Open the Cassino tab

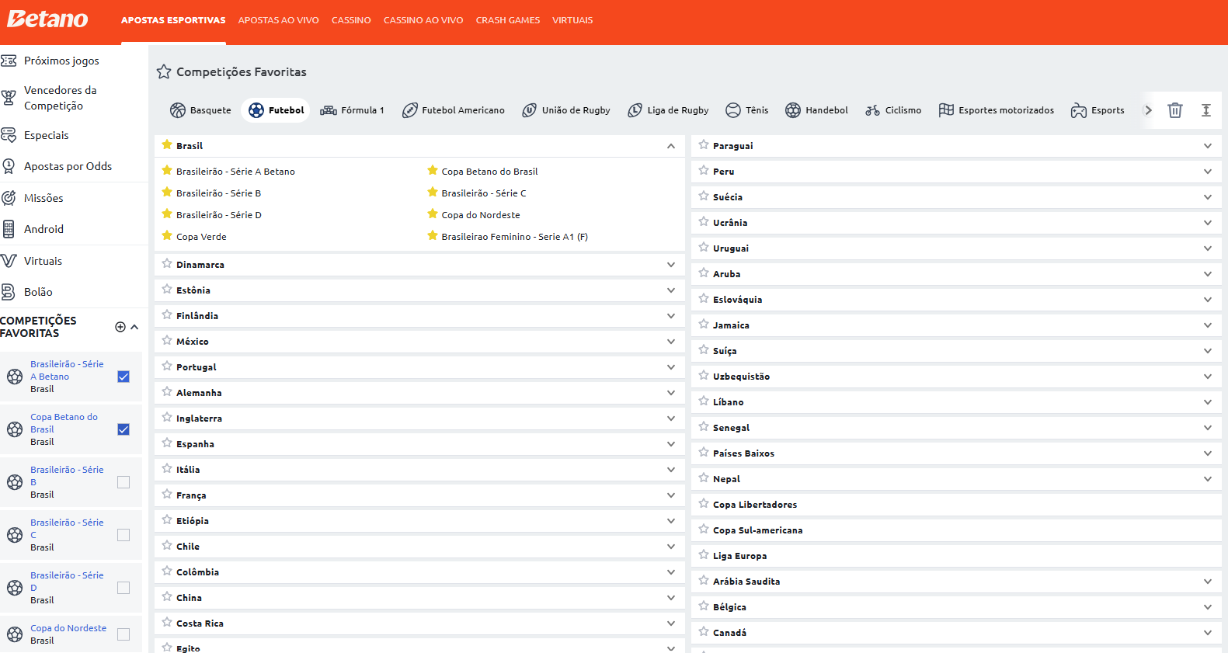pos(351,20)
